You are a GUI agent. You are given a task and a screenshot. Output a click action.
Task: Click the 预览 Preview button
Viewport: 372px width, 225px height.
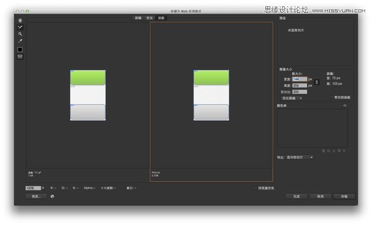click(37, 196)
